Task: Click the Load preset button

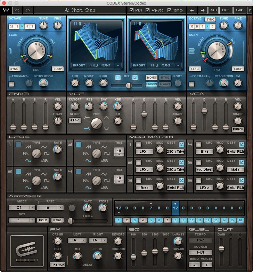Action: click(x=226, y=10)
